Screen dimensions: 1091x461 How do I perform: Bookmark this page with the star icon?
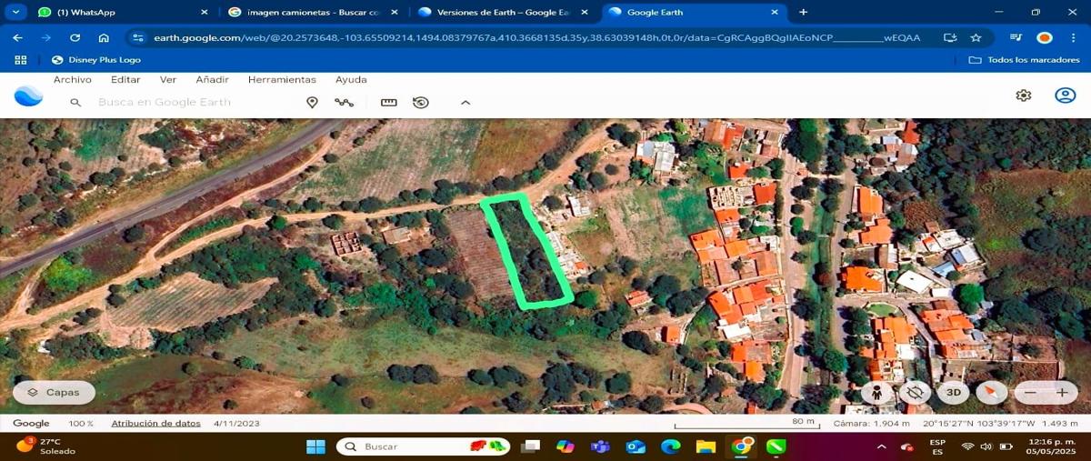pos(976,37)
